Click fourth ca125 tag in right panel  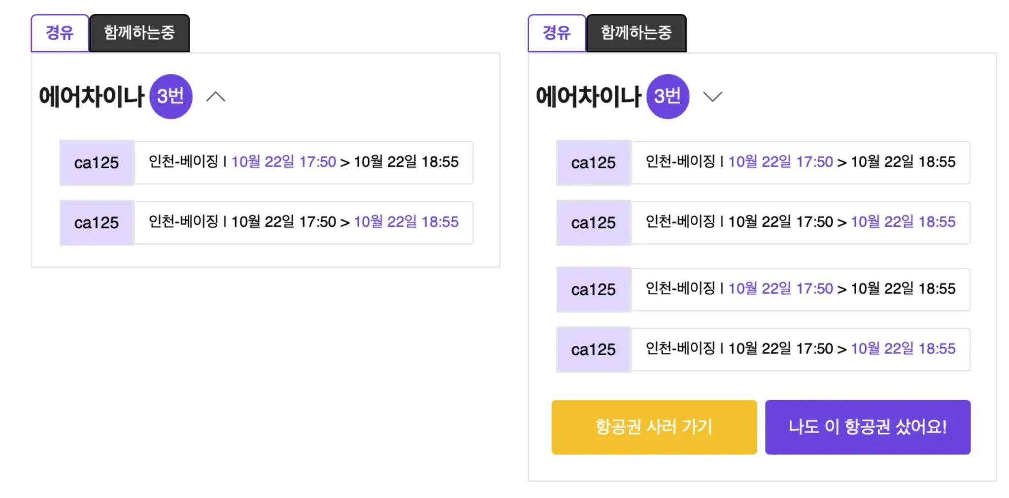coord(593,350)
